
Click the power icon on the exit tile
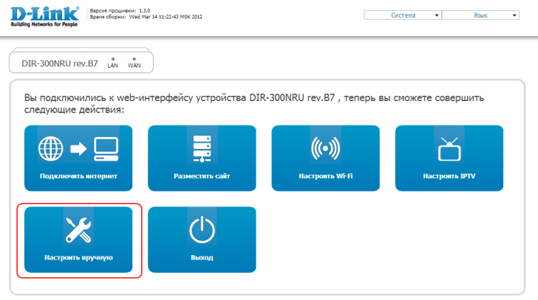coord(202,231)
